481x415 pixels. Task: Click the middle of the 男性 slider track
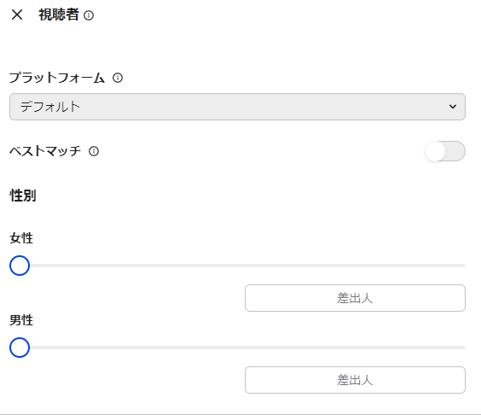(x=237, y=348)
